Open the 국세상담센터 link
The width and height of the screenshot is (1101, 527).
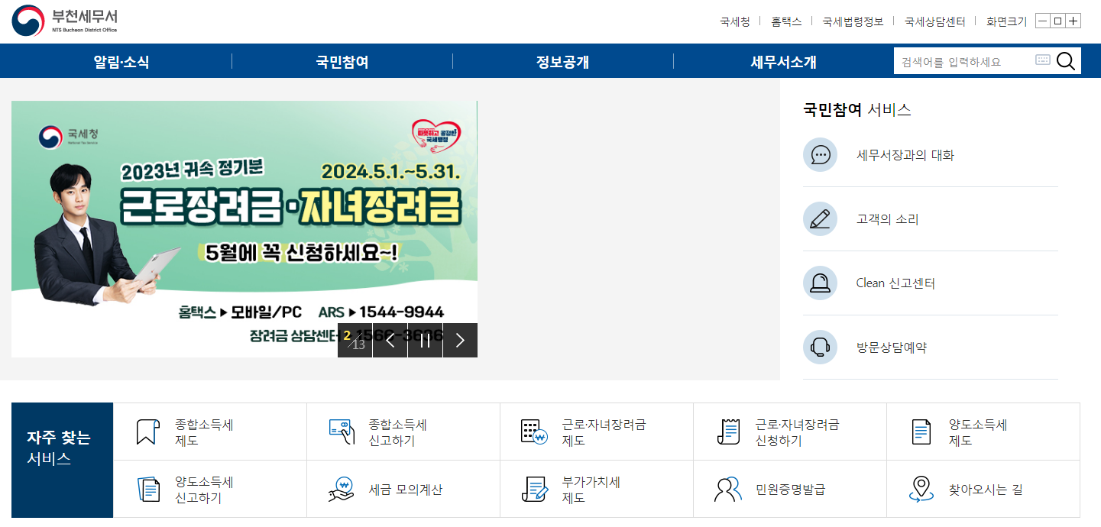point(934,21)
